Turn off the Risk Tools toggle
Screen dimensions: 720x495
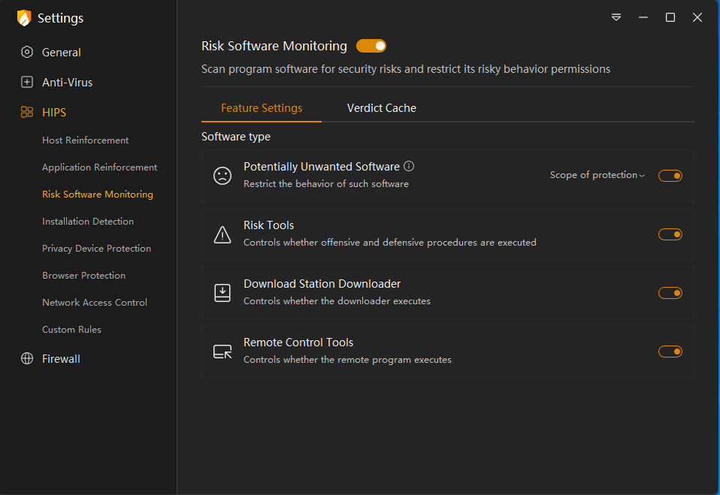(670, 234)
